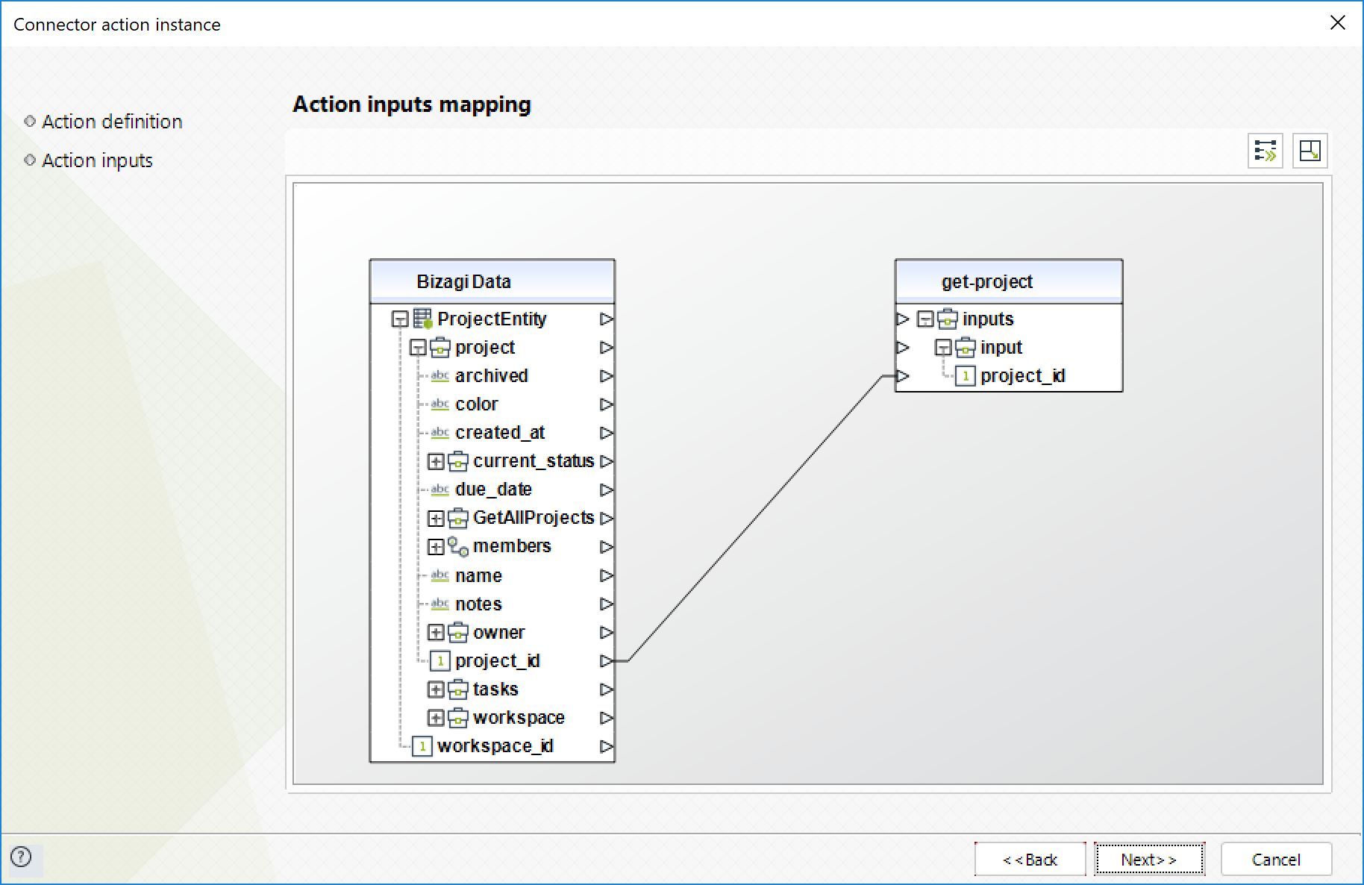This screenshot has width=1364, height=885.
Task: Click the abc icon beside created_at
Action: click(x=440, y=432)
